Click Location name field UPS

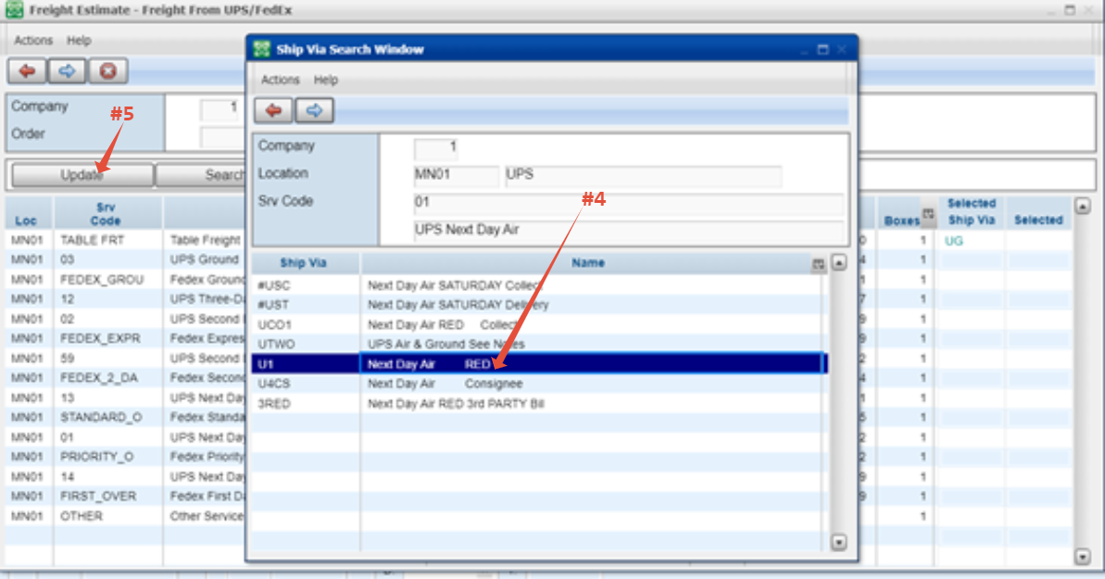click(x=644, y=175)
